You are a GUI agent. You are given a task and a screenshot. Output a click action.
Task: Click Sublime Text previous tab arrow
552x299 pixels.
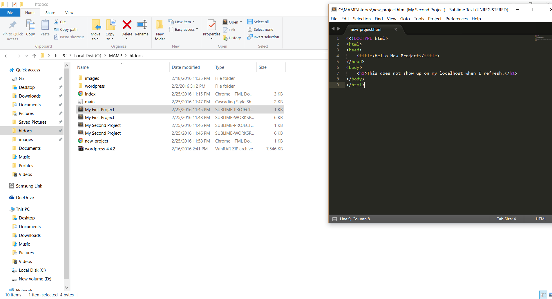(333, 29)
